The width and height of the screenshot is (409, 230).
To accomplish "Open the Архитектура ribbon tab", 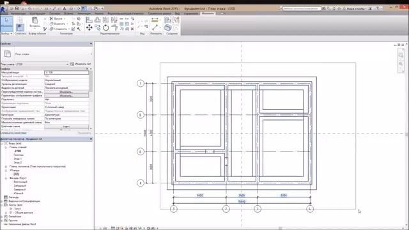I will click(19, 13).
